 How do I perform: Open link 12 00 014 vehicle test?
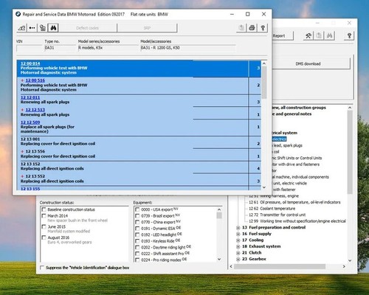[30, 63]
